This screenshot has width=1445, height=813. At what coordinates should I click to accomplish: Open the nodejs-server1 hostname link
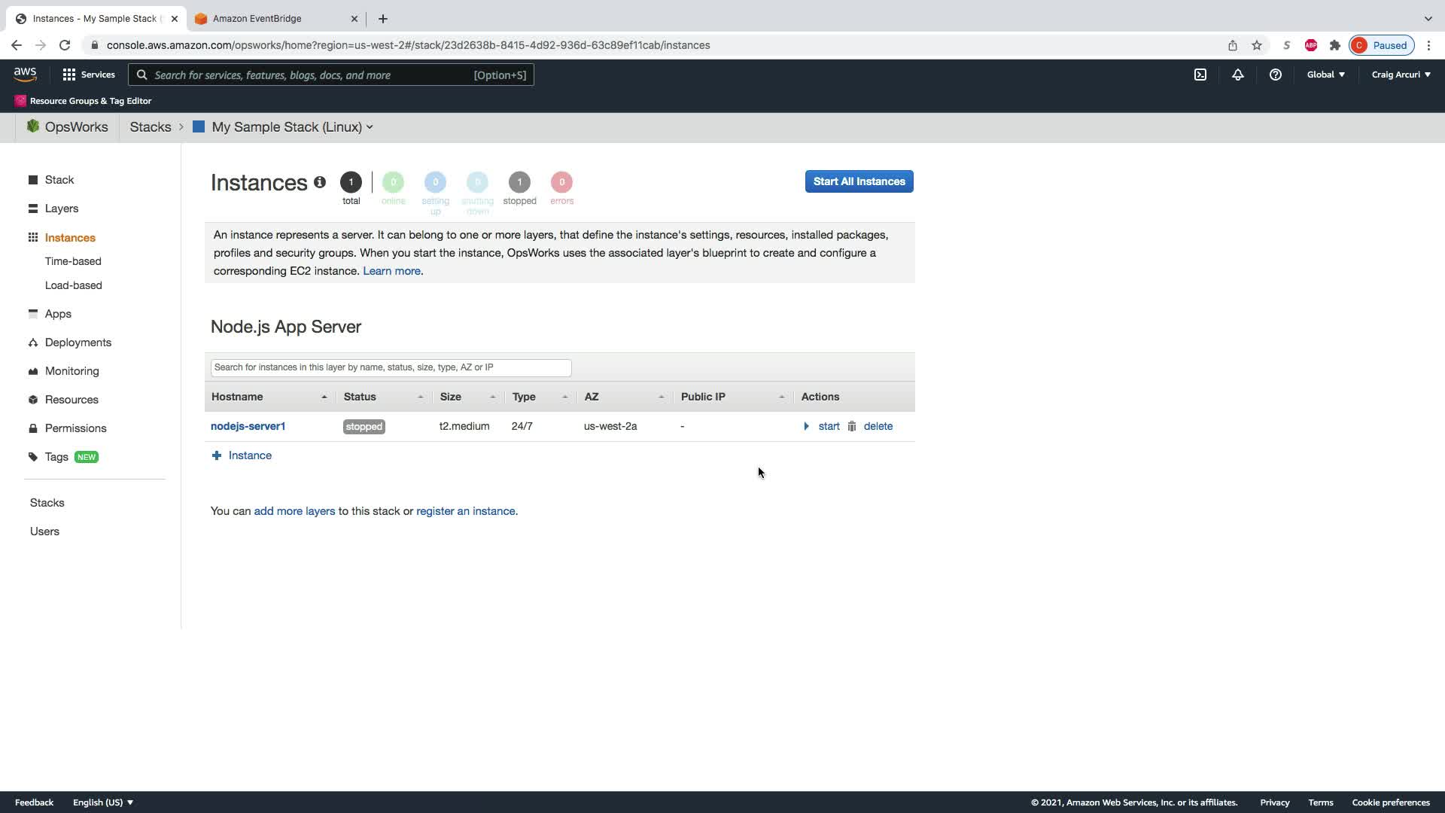point(248,426)
